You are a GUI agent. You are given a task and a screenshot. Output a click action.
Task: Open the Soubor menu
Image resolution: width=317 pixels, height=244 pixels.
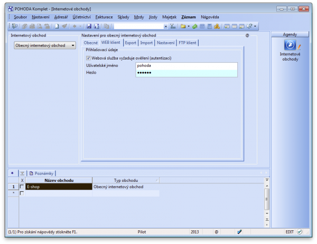[x=20, y=17]
